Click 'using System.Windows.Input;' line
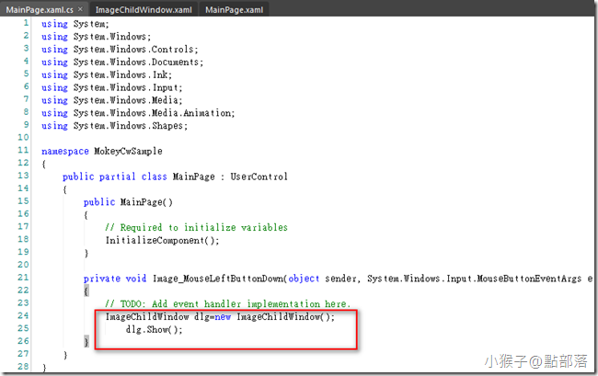This screenshot has height=376, width=598. click(112, 87)
